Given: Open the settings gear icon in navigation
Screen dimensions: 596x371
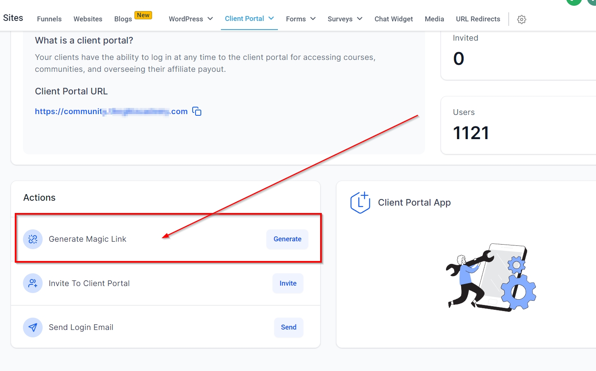Looking at the screenshot, I should point(521,19).
